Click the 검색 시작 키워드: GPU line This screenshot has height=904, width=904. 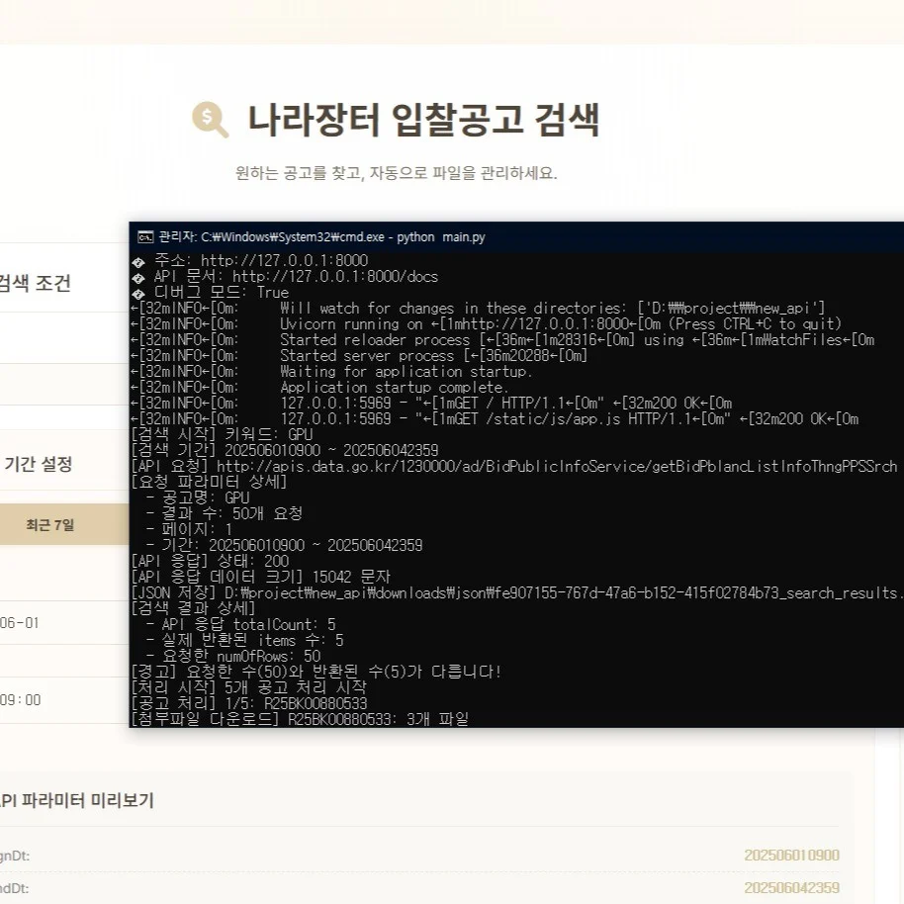[x=222, y=435]
